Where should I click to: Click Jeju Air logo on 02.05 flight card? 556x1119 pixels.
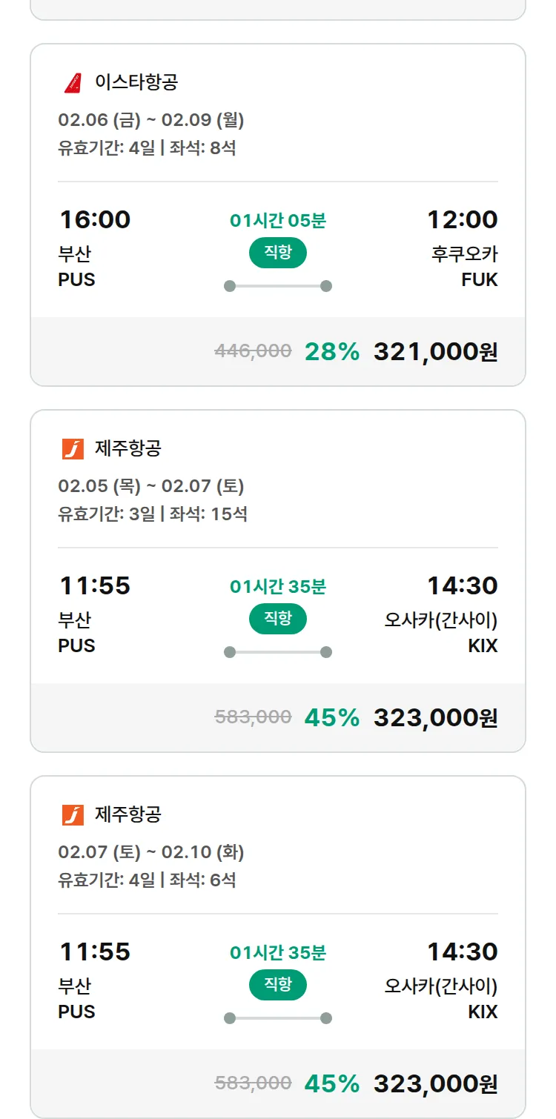click(73, 448)
